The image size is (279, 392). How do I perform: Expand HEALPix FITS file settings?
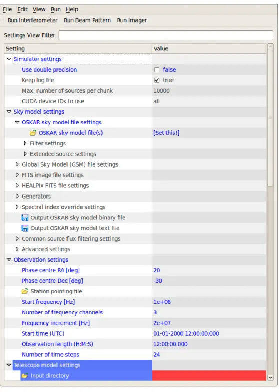pyautogui.click(x=17, y=186)
